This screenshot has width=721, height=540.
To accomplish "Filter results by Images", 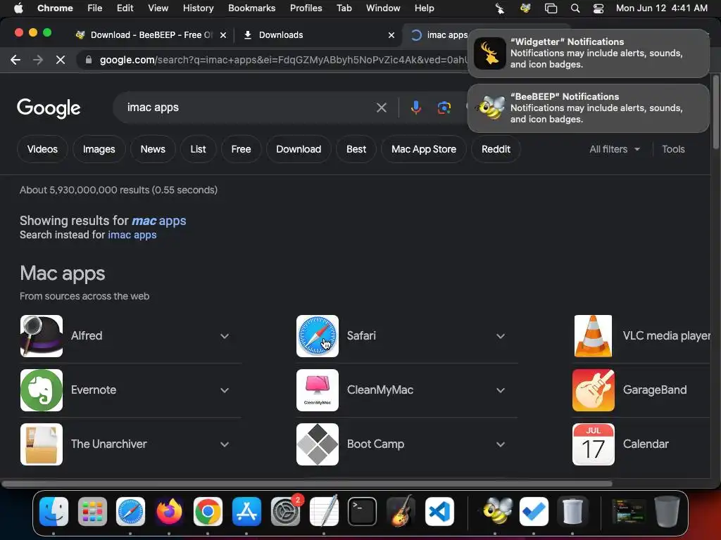I will (x=99, y=149).
